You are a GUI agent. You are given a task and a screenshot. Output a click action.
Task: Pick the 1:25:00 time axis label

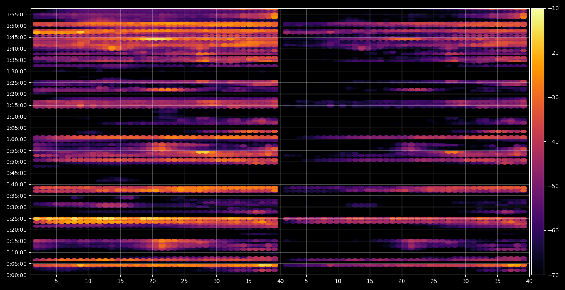pyautogui.click(x=16, y=83)
